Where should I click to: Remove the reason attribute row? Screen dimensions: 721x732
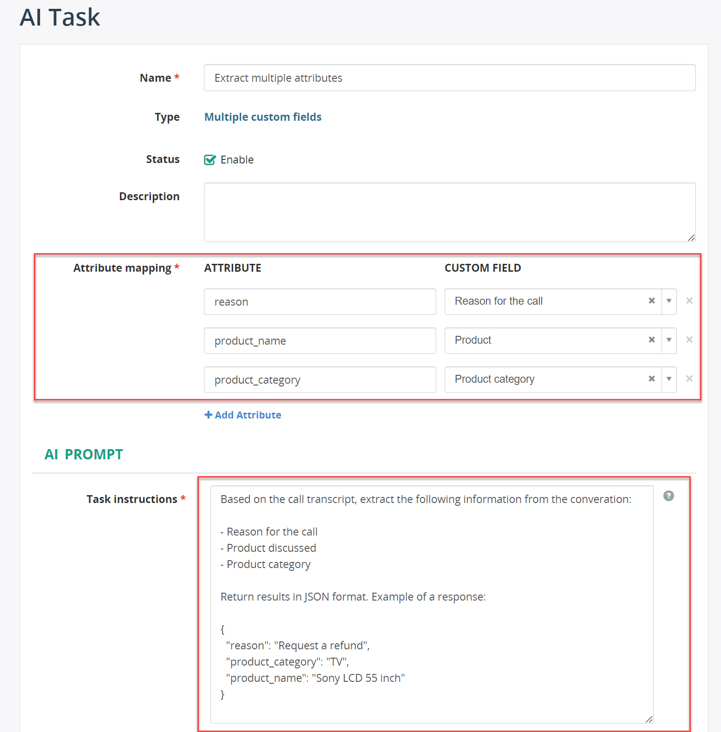coord(689,301)
